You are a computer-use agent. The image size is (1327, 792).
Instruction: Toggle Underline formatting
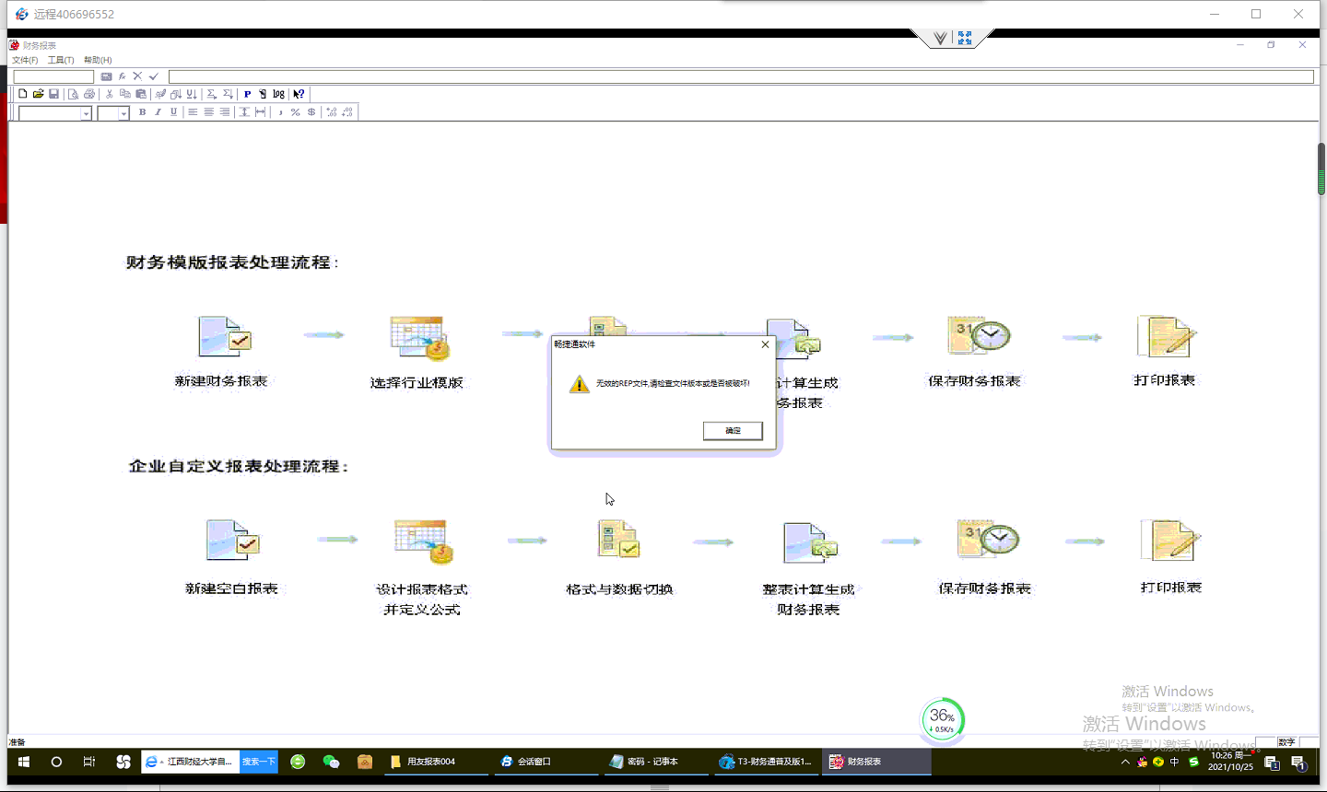click(173, 112)
